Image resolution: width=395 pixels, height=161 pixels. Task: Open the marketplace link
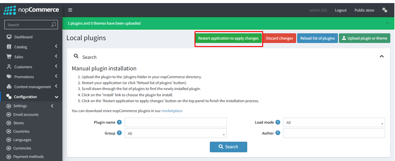172,111
